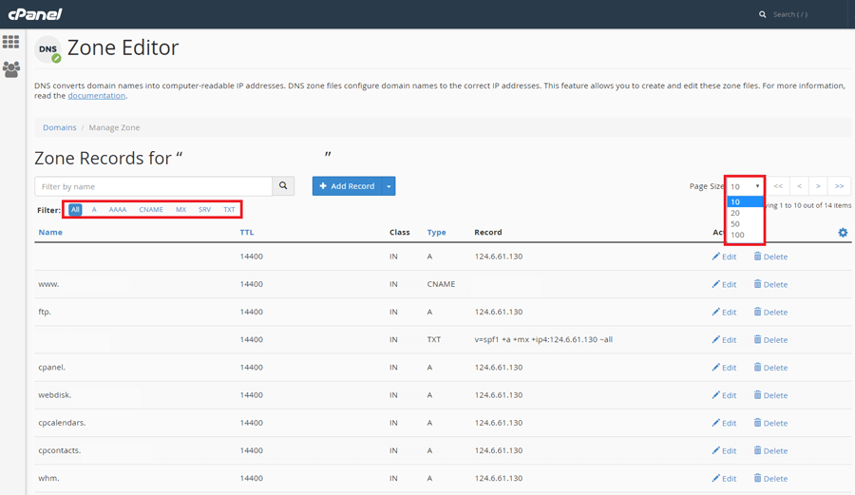Delete the first A record row
This screenshot has width=855, height=495.
pos(770,257)
